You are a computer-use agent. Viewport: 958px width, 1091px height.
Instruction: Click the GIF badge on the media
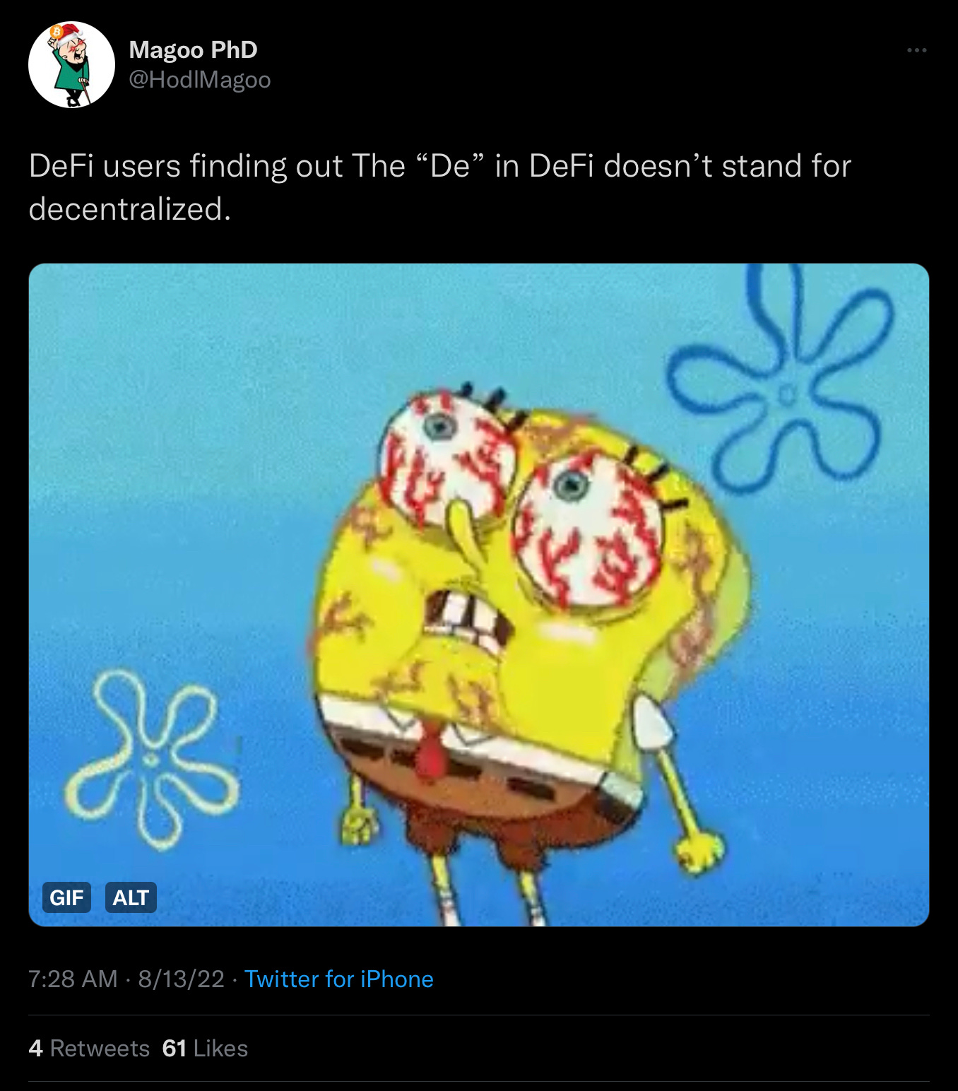click(x=66, y=897)
